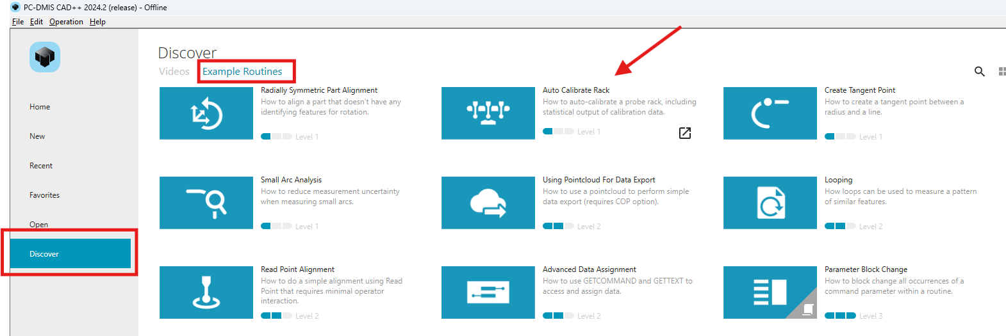Image resolution: width=1006 pixels, height=336 pixels.
Task: Go to Home in sidebar
Action: [x=40, y=107]
